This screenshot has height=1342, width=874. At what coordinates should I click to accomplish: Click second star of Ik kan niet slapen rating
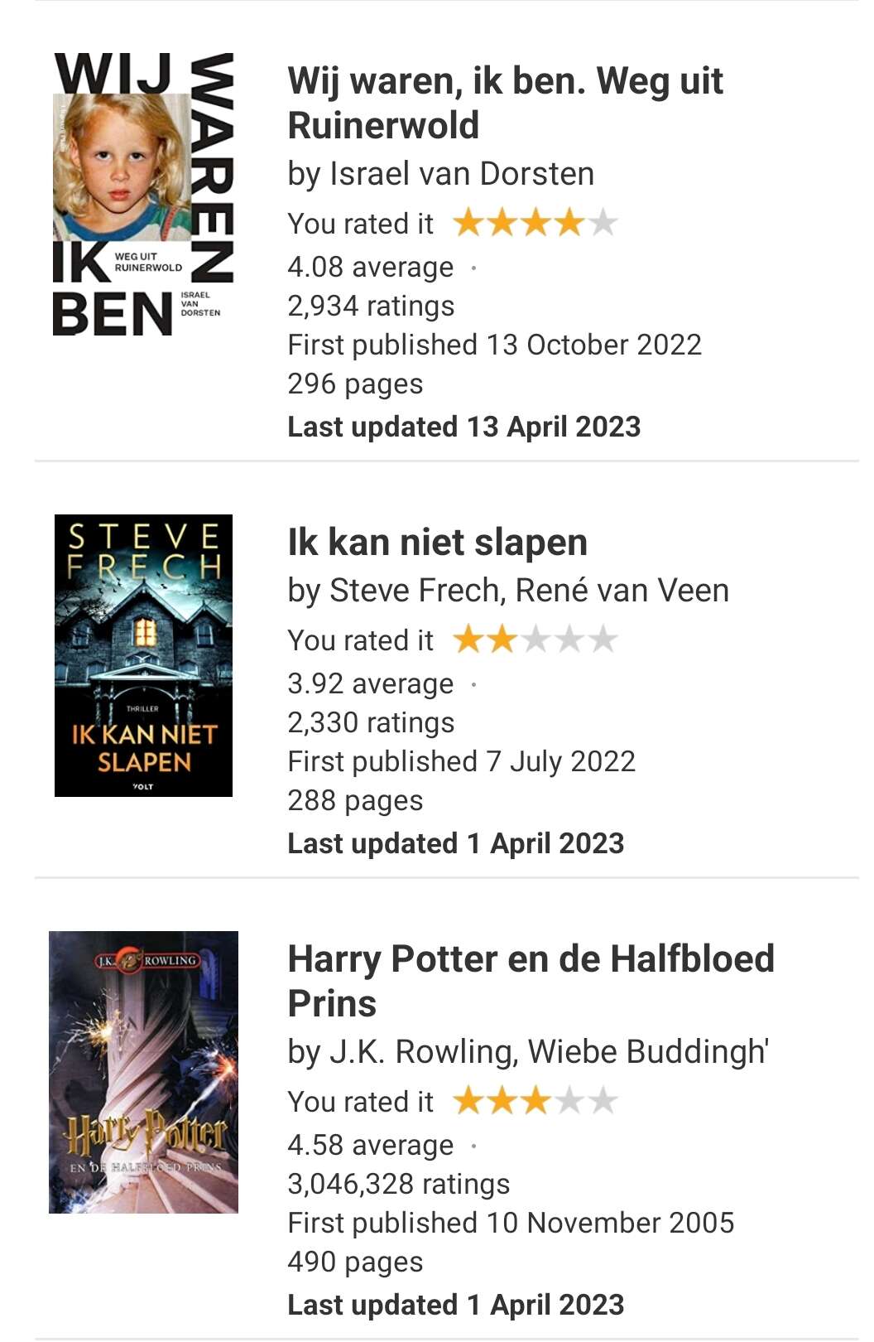502,640
